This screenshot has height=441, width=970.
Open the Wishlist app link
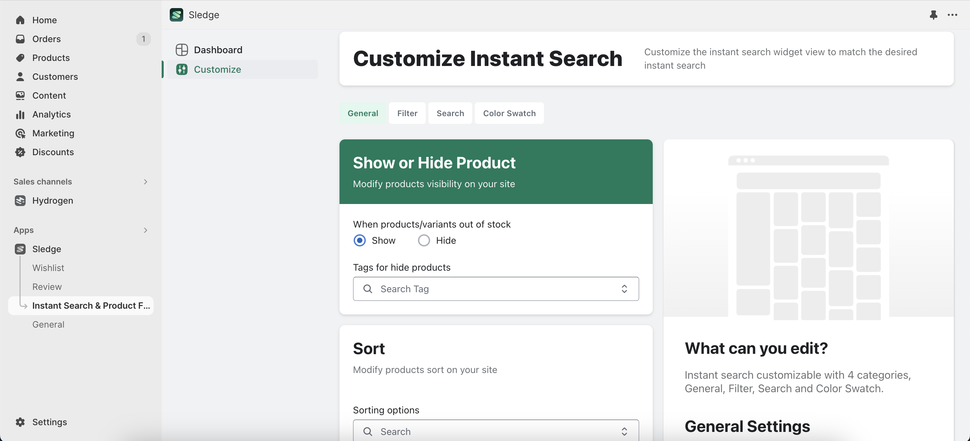click(48, 268)
